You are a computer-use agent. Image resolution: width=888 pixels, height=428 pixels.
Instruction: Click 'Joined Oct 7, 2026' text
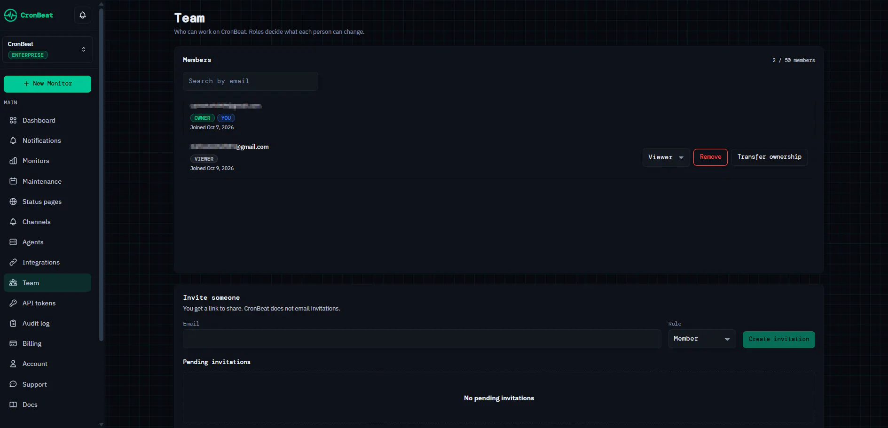pos(212,127)
